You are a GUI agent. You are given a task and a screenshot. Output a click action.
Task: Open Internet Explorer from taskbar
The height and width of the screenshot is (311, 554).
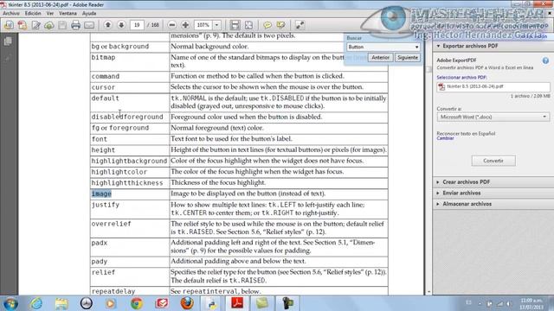(36, 303)
